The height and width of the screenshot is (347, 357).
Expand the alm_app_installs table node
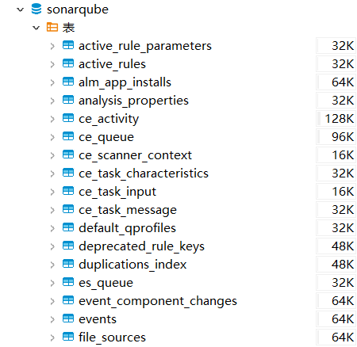pyautogui.click(x=52, y=82)
